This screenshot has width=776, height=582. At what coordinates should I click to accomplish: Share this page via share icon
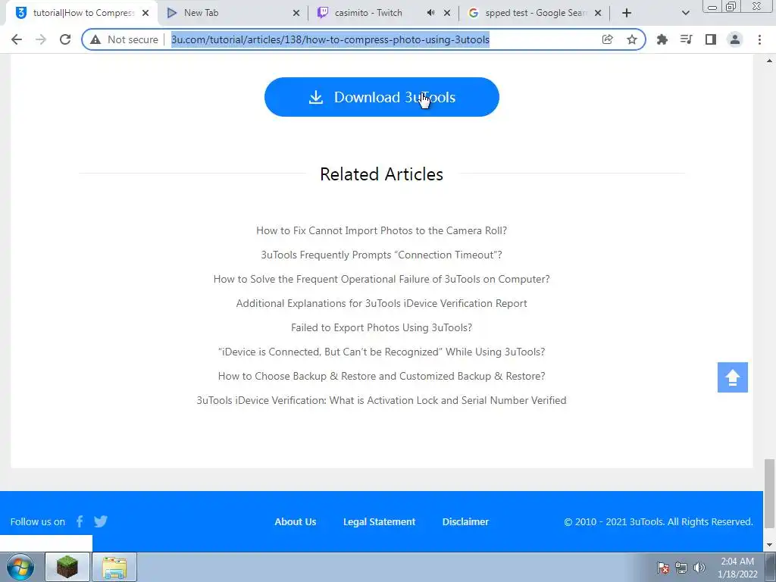click(607, 39)
